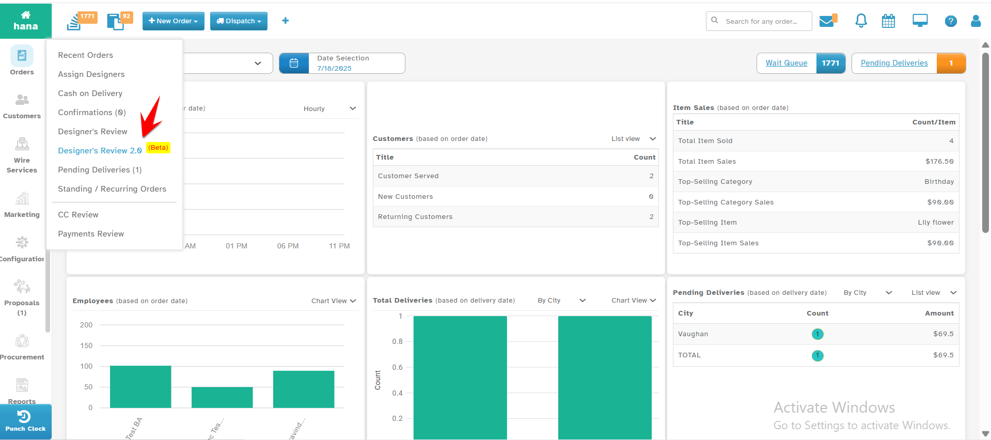991x440 pixels.
Task: Open Reports sidebar section
Action: [x=22, y=391]
